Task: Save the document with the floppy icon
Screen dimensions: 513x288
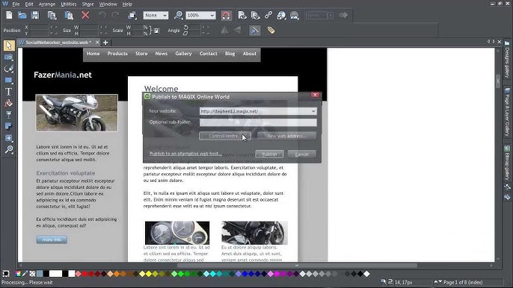Action: tap(35, 15)
